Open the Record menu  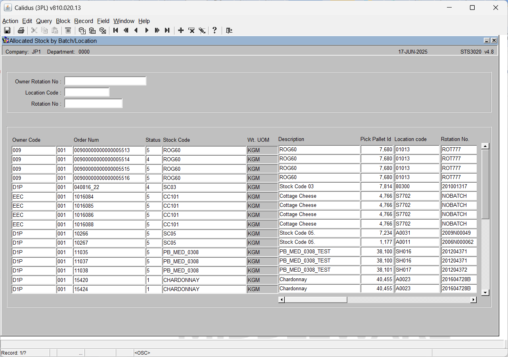click(x=84, y=21)
